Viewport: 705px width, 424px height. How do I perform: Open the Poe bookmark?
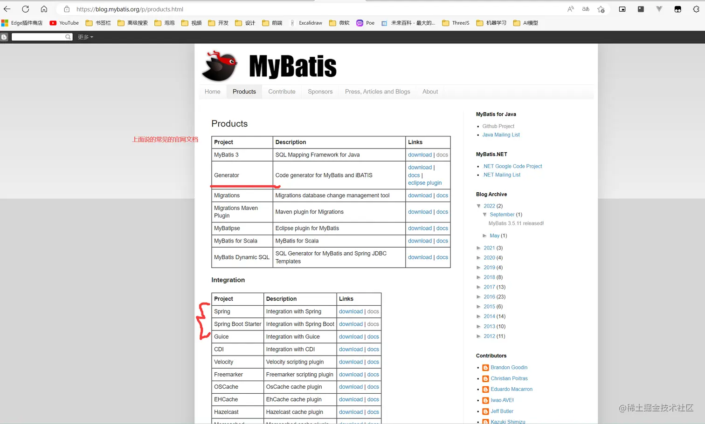(366, 23)
